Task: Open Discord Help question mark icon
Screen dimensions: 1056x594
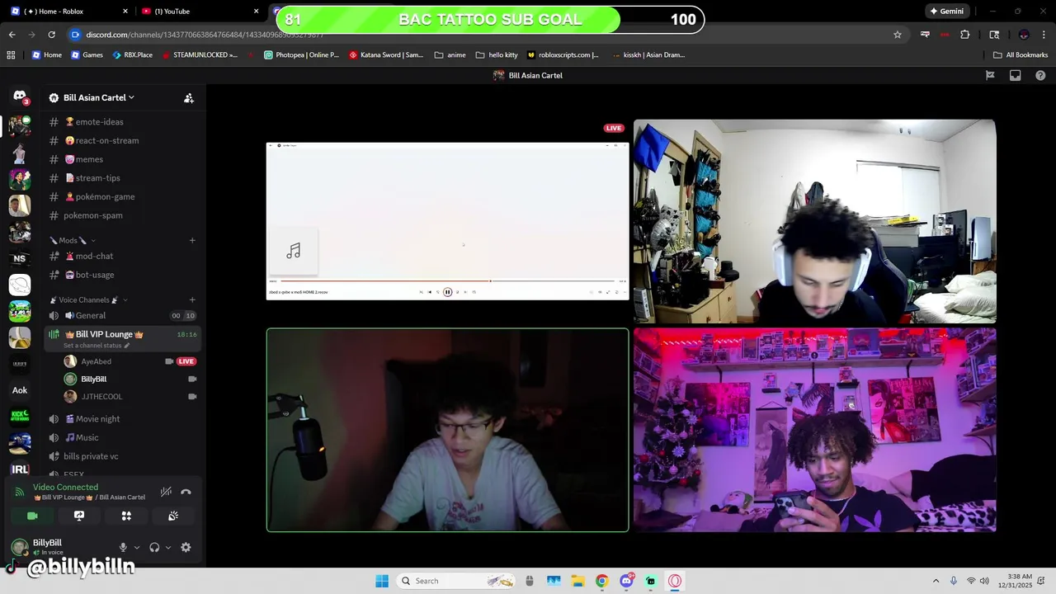Action: pyautogui.click(x=1040, y=75)
